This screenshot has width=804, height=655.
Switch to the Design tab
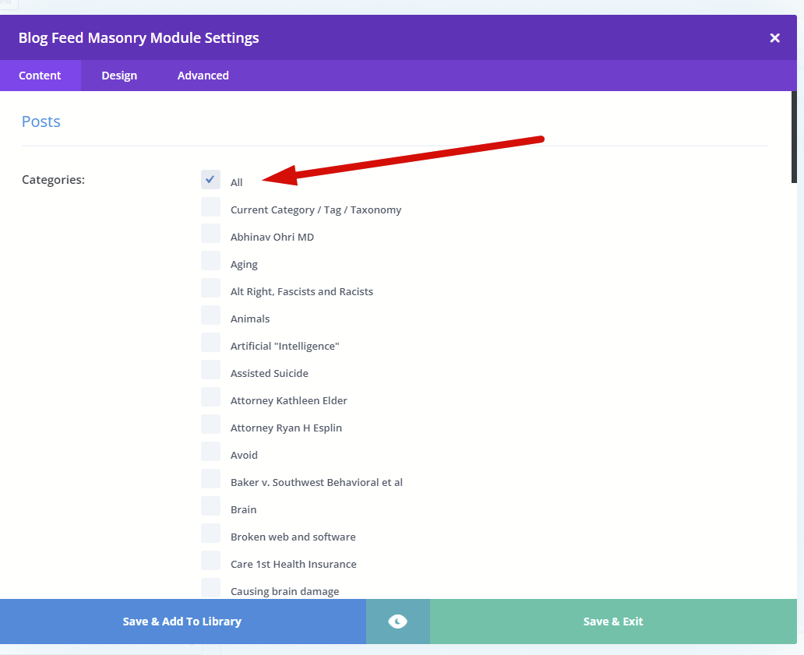coord(119,76)
